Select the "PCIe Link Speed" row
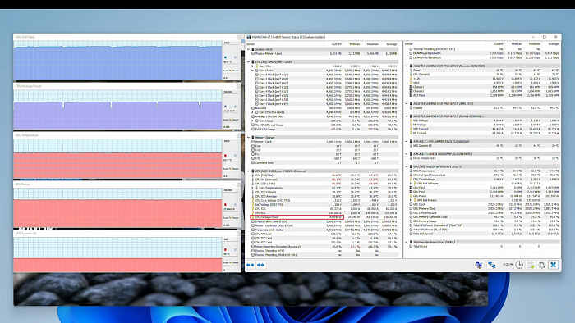Image resolution: width=575 pixels, height=323 pixels. click(484, 234)
